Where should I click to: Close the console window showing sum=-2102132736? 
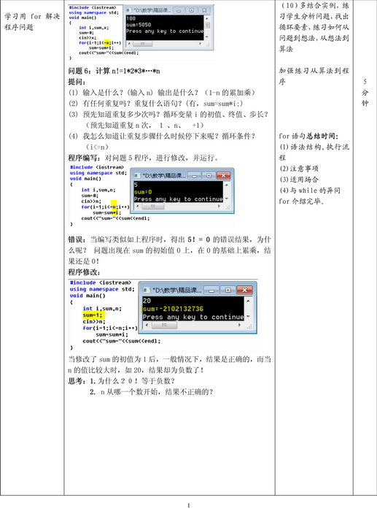(244, 290)
